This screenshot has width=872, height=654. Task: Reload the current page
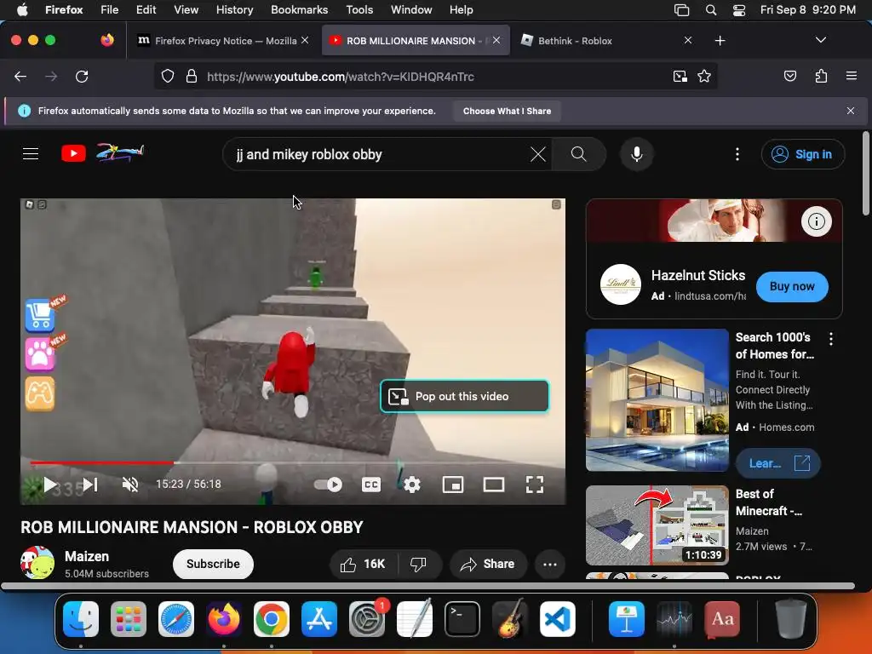tap(82, 76)
